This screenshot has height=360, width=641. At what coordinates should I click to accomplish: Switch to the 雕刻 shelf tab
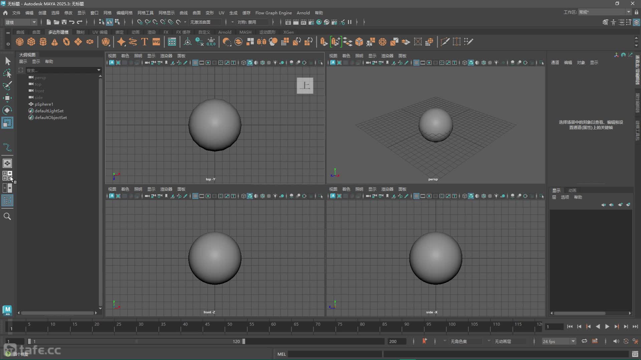(80, 32)
